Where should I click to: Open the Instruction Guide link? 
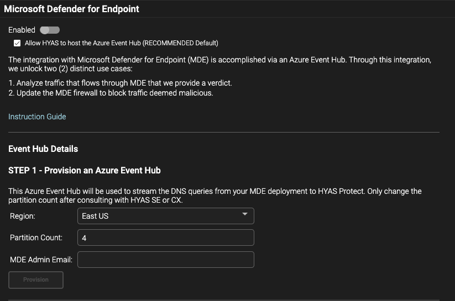(37, 117)
